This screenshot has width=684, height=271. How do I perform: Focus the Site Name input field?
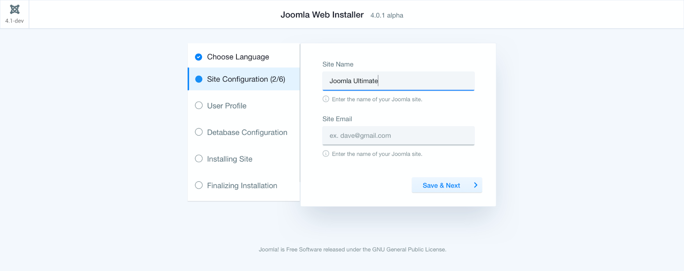(398, 81)
